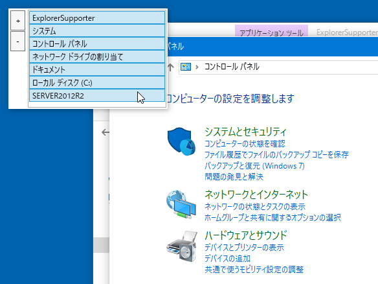Click コントロール パネル breadcrumb in address bar
Screen dimensions: 378x284
(x=232, y=67)
